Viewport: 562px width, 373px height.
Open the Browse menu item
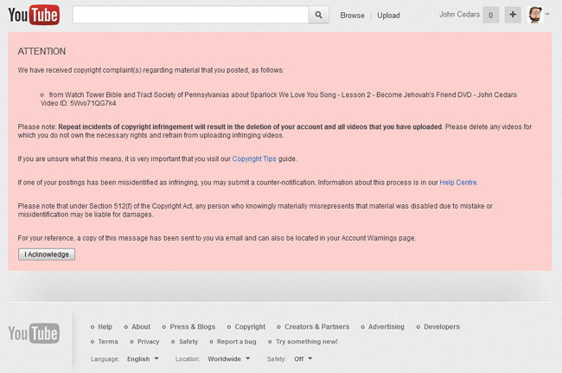pos(352,16)
